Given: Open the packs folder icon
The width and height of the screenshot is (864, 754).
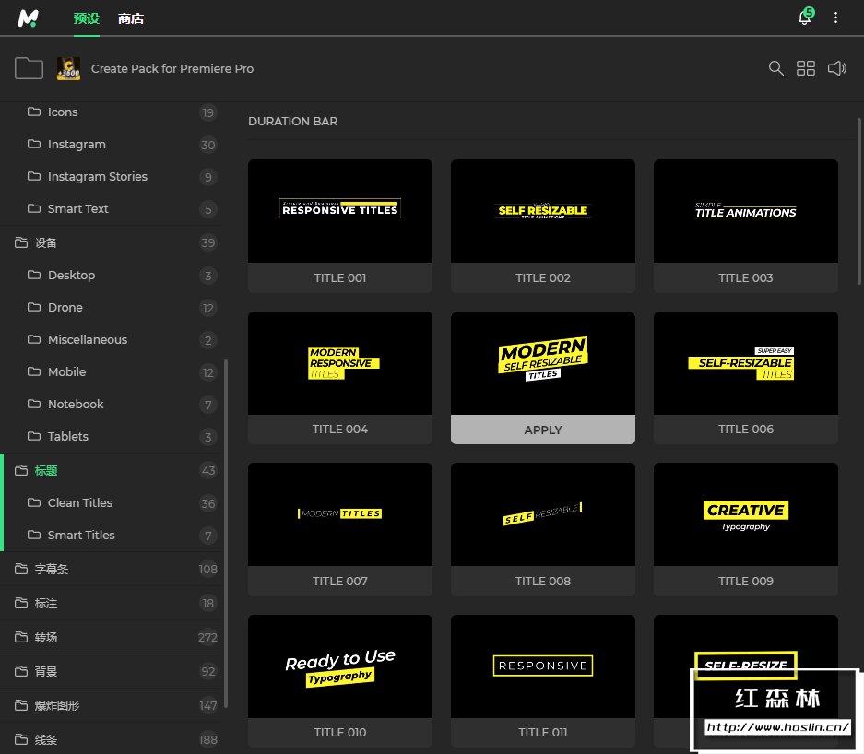Looking at the screenshot, I should 29,68.
